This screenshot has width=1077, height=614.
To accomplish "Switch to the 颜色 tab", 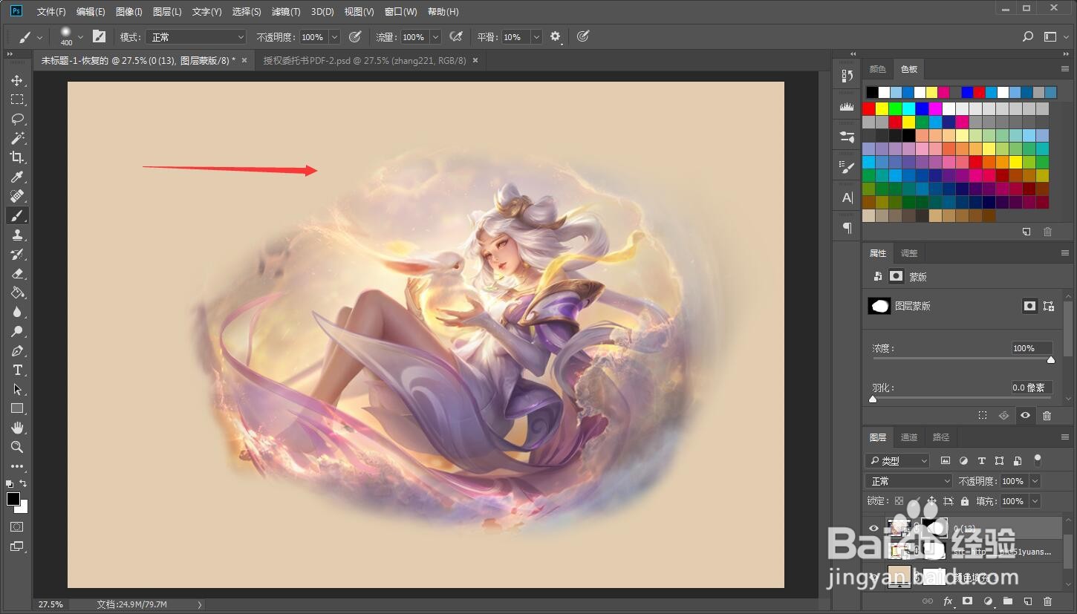I will [x=878, y=69].
